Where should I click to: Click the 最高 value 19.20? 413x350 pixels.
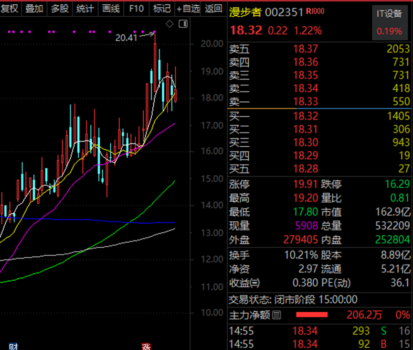click(x=306, y=198)
